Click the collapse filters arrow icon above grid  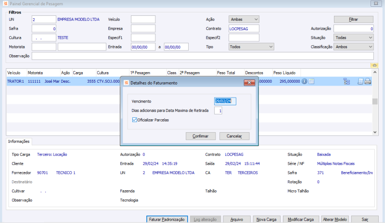point(374,65)
